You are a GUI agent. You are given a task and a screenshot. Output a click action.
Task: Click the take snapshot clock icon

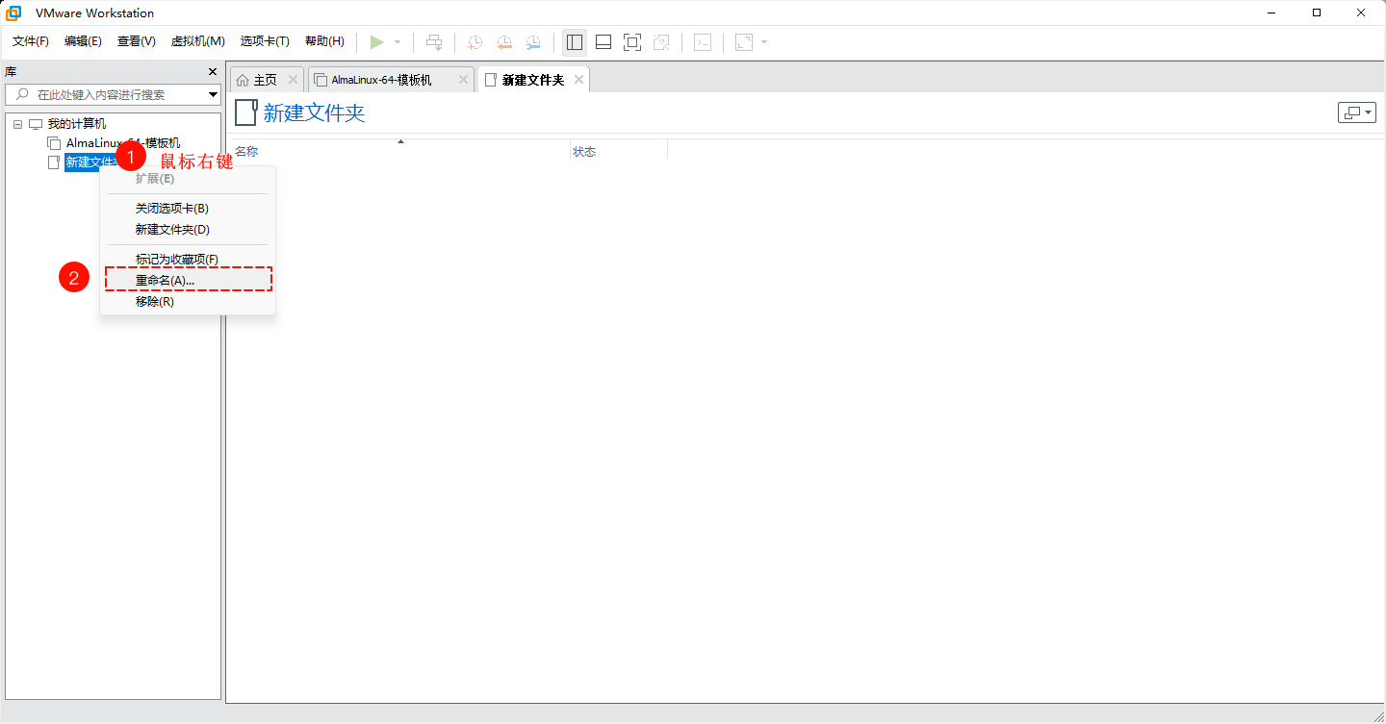coord(475,42)
